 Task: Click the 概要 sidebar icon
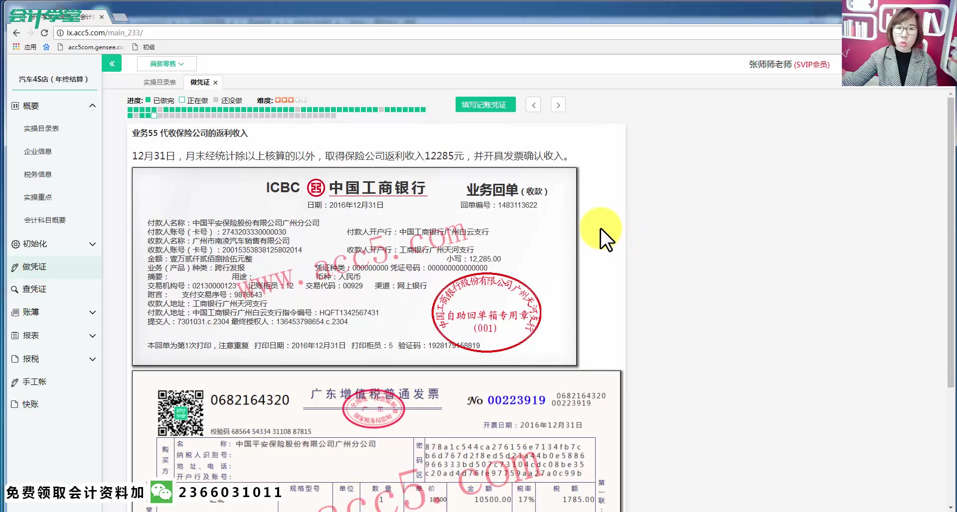(15, 106)
